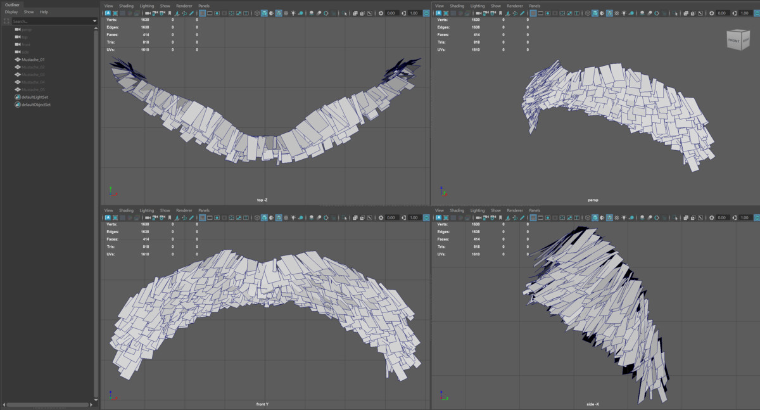Click X-Ray Joints icon in front Y panel
The width and height of the screenshot is (760, 410).
(370, 217)
